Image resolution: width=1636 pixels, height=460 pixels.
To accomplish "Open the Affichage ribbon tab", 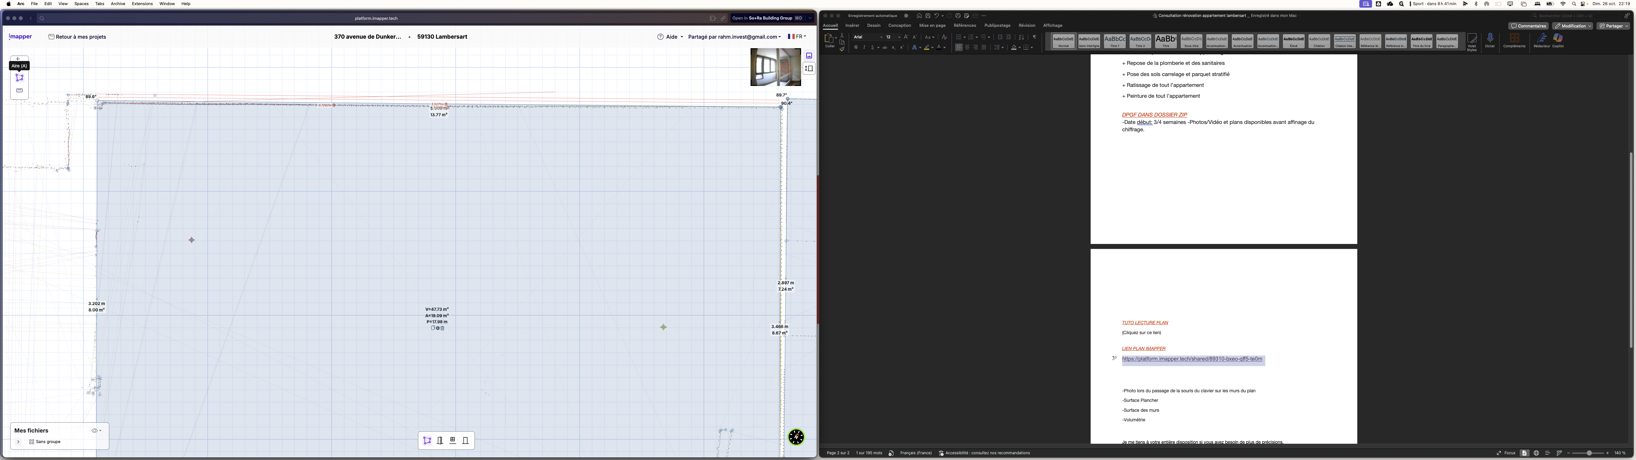I will pos(1053,26).
